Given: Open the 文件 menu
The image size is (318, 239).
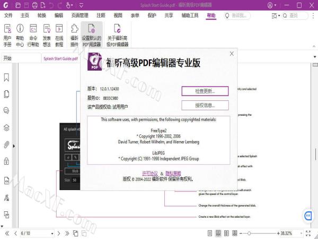Looking at the screenshot, I should (8, 15).
